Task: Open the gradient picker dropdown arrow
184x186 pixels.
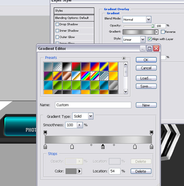Action: click(156, 32)
